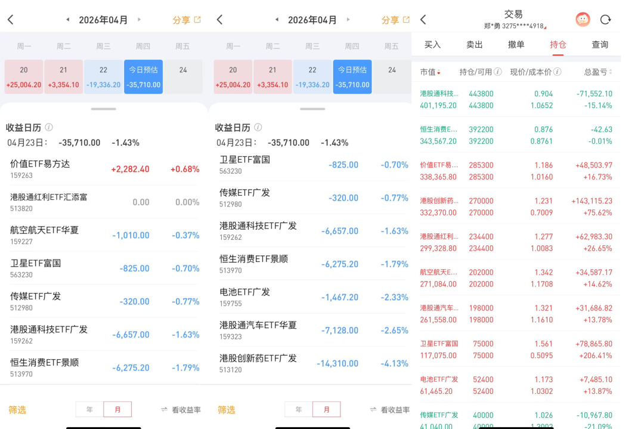Choose 年 view in left panel
The height and width of the screenshot is (429, 644).
click(x=89, y=409)
